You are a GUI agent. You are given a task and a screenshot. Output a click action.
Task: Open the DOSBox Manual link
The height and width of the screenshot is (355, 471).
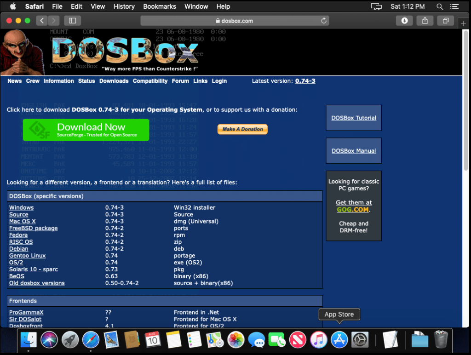pos(353,150)
